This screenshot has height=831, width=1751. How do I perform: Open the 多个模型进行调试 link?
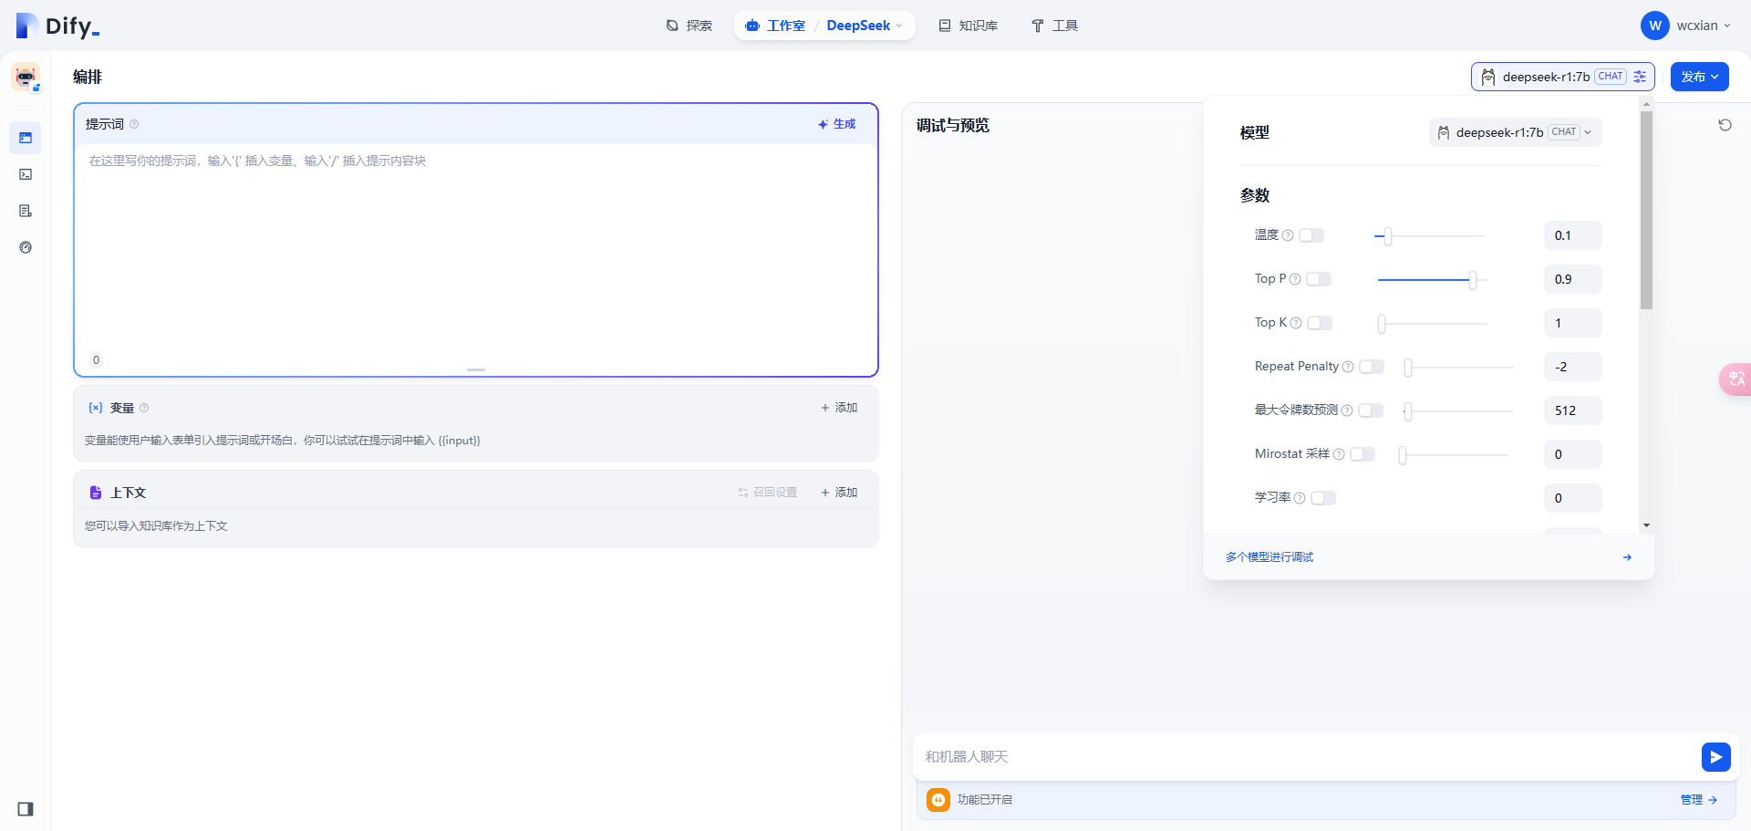(1269, 557)
